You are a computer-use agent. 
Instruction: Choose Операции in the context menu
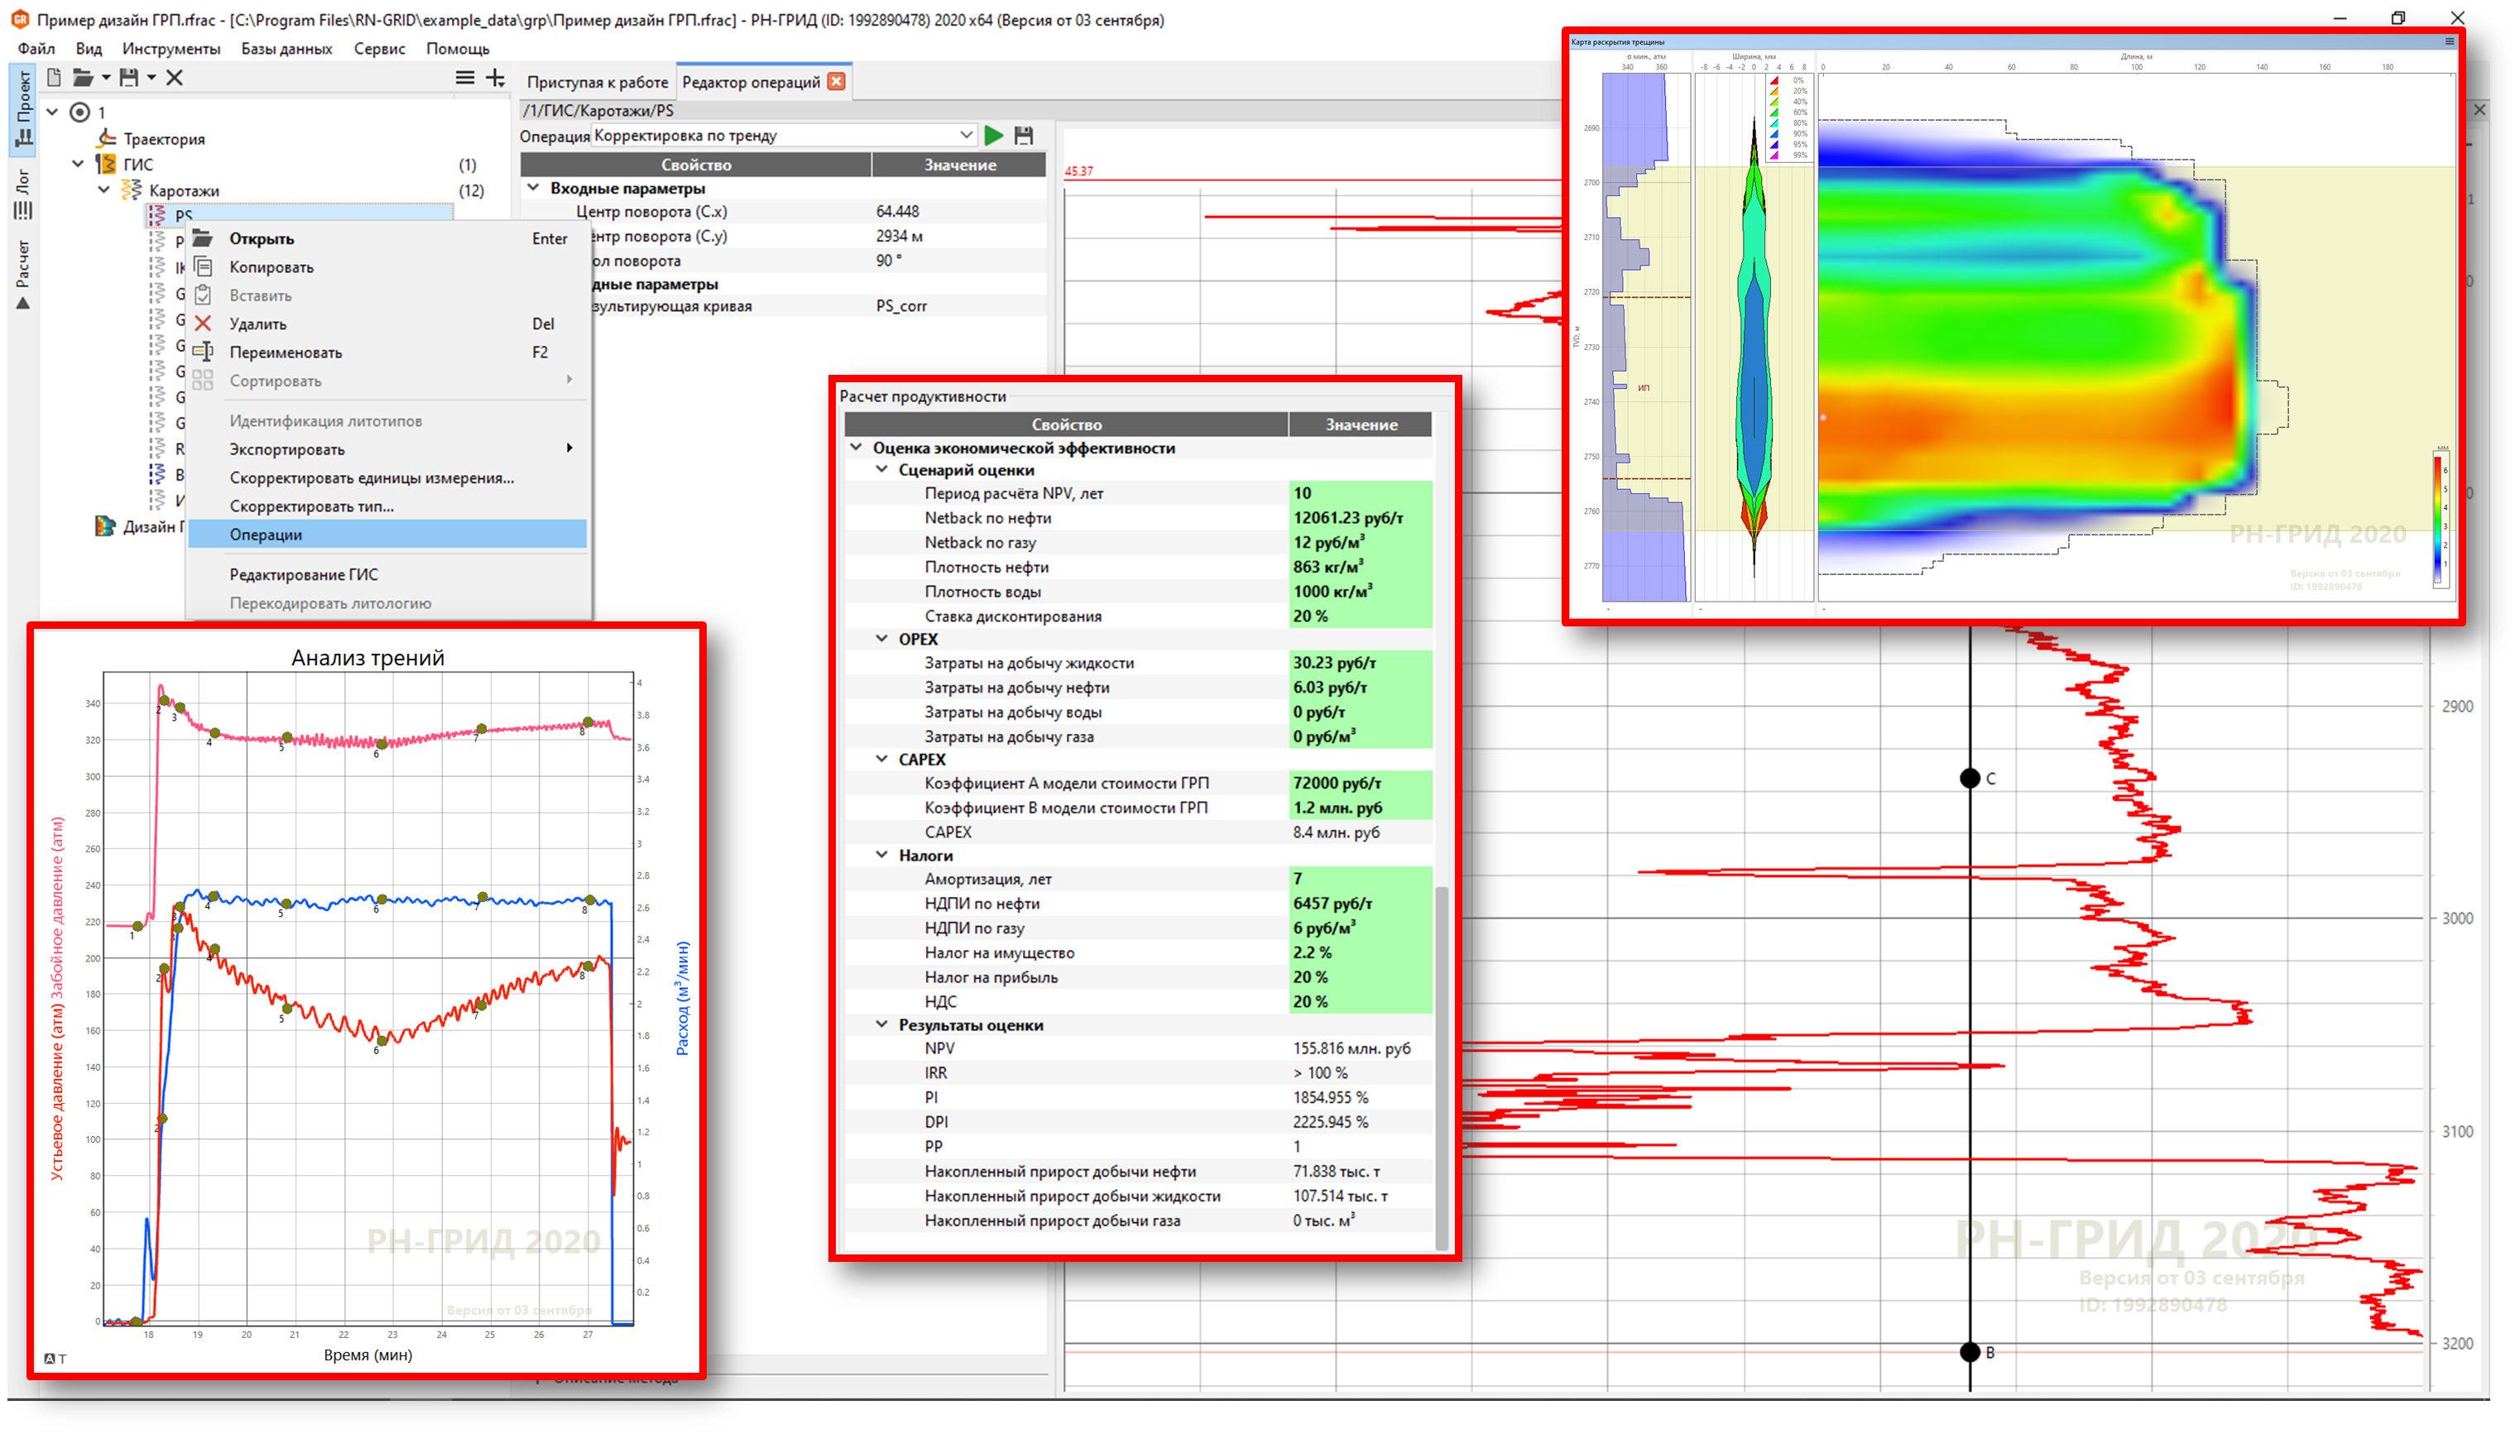click(x=387, y=534)
